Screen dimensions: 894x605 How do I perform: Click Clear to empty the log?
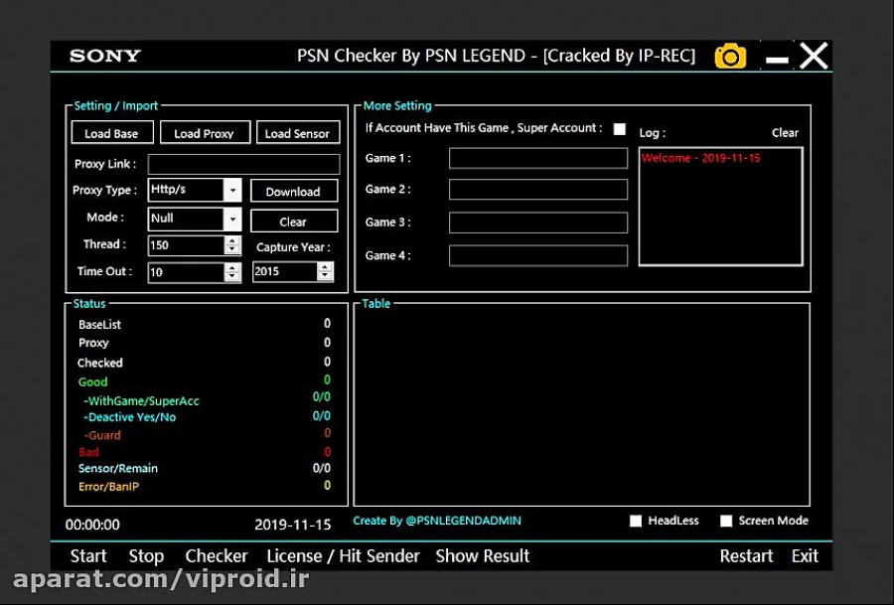click(785, 132)
